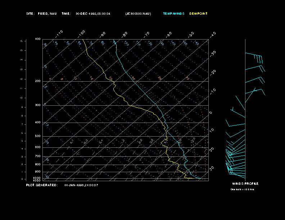
Task: Click the 'One barb = 10.0 m/s' note
Action: tap(242, 189)
